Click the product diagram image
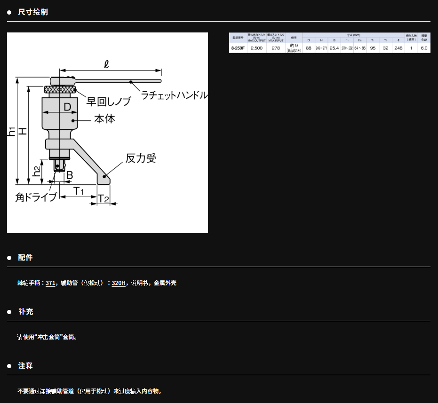438x403 pixels. pyautogui.click(x=107, y=132)
